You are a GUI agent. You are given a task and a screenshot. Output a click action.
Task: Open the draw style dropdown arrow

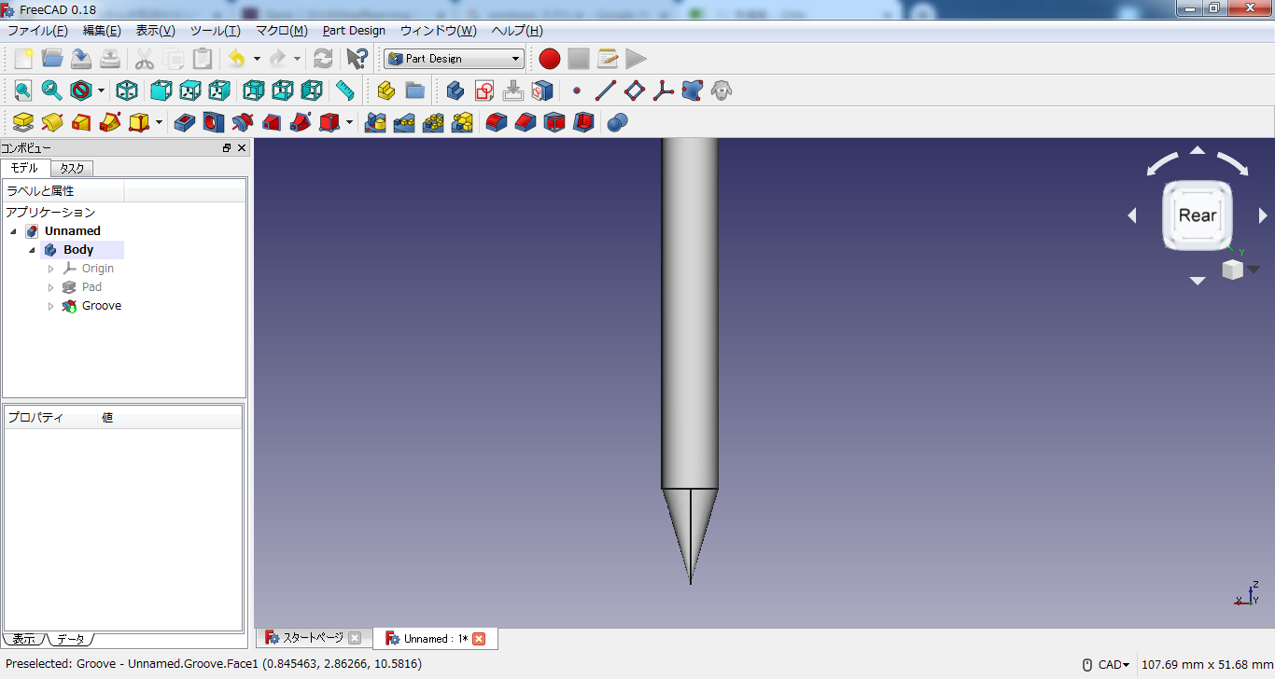(101, 90)
